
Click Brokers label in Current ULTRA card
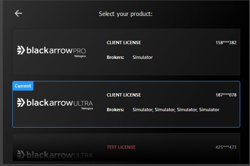115,110
